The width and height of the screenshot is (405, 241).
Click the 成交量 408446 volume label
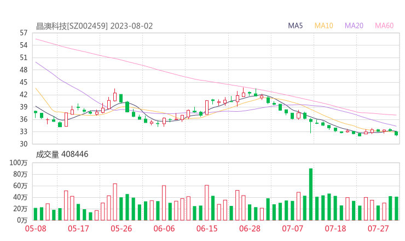click(x=62, y=154)
